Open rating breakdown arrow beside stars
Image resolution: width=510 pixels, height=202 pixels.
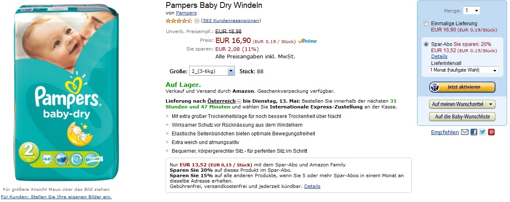click(x=197, y=21)
